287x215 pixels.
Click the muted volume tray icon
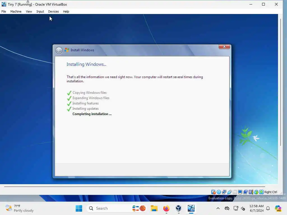tap(243, 208)
